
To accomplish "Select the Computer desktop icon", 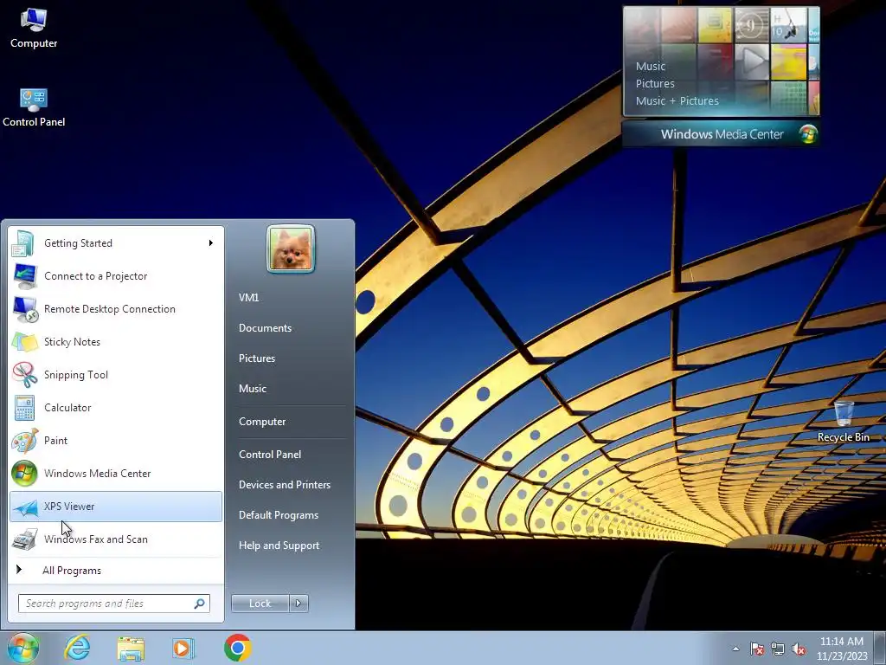I will (34, 28).
